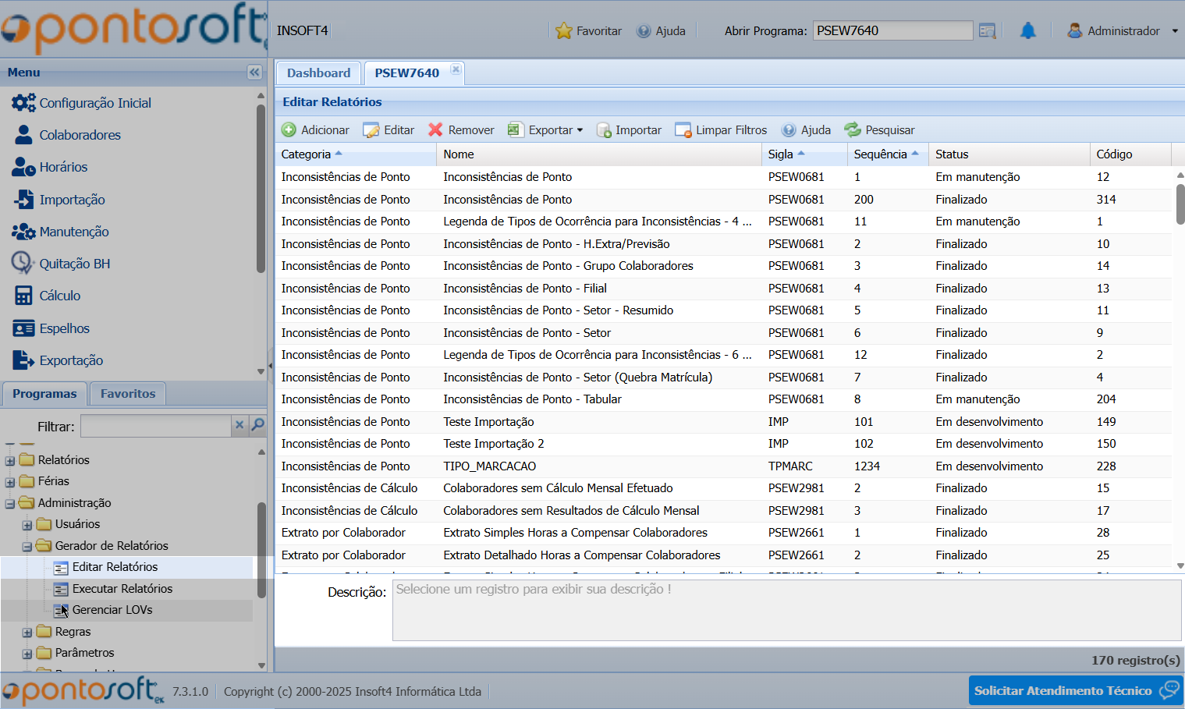Expand the Regras folder
The width and height of the screenshot is (1185, 709).
pyautogui.click(x=27, y=633)
